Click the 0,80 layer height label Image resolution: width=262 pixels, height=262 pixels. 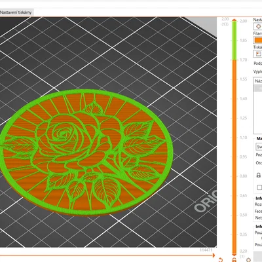coord(243,176)
